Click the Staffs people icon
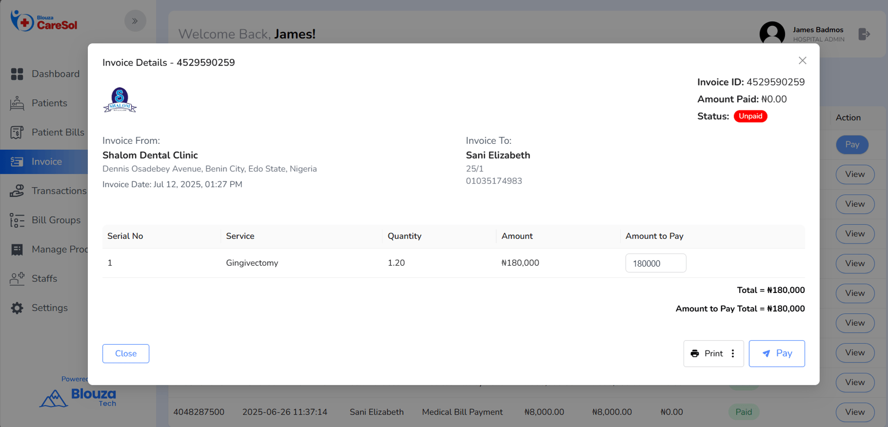The width and height of the screenshot is (888, 427). [17, 279]
